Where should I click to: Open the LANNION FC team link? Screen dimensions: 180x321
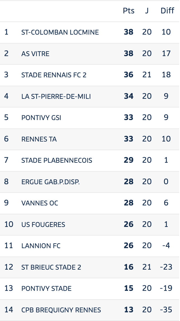(41, 246)
